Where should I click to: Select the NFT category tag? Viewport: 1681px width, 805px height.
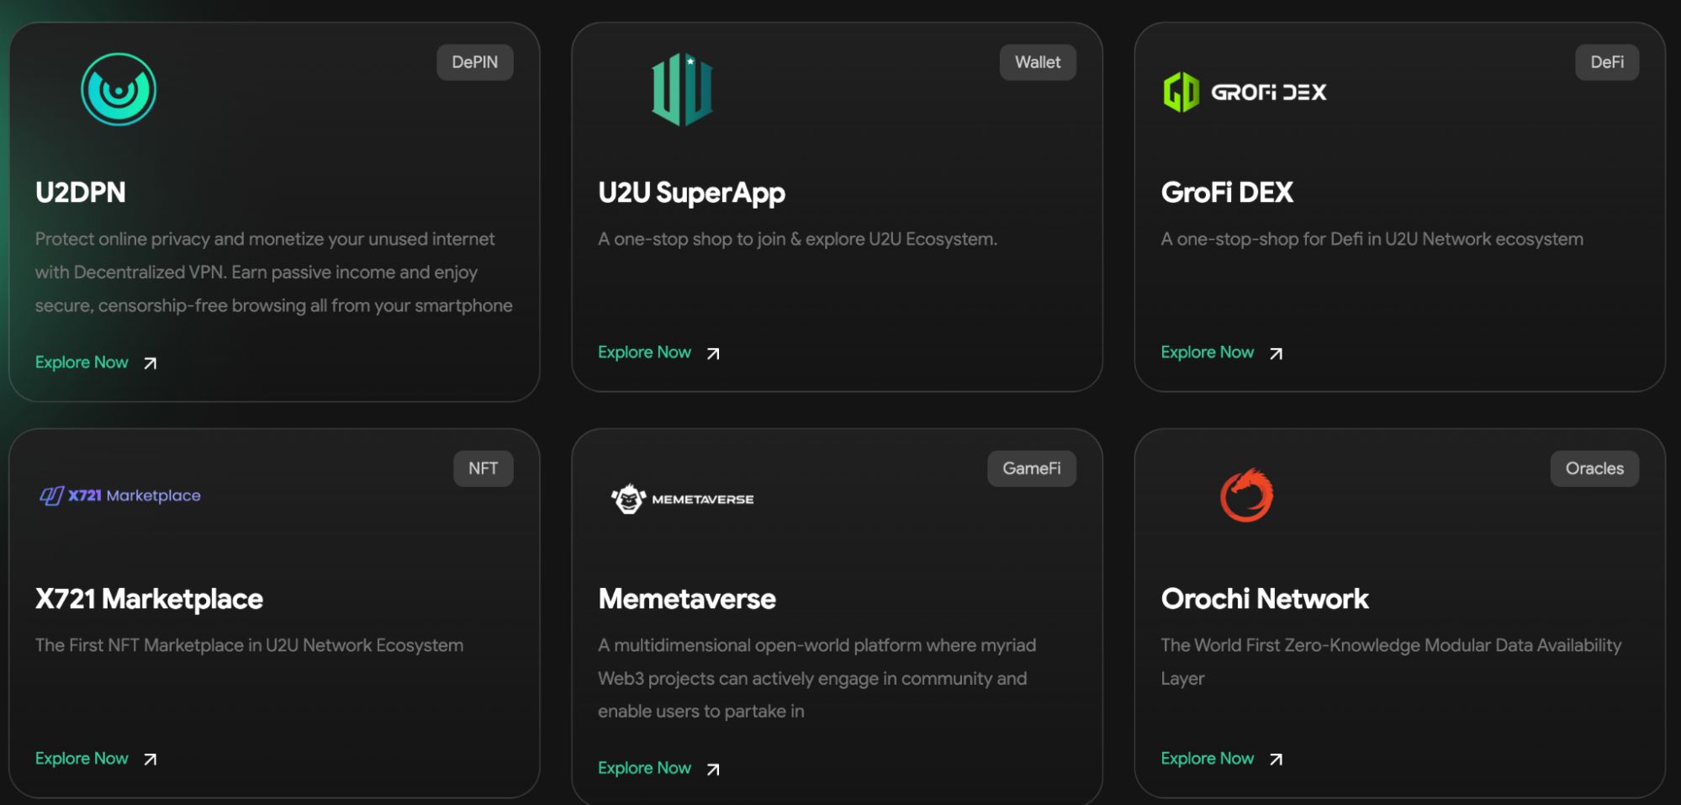click(x=483, y=469)
